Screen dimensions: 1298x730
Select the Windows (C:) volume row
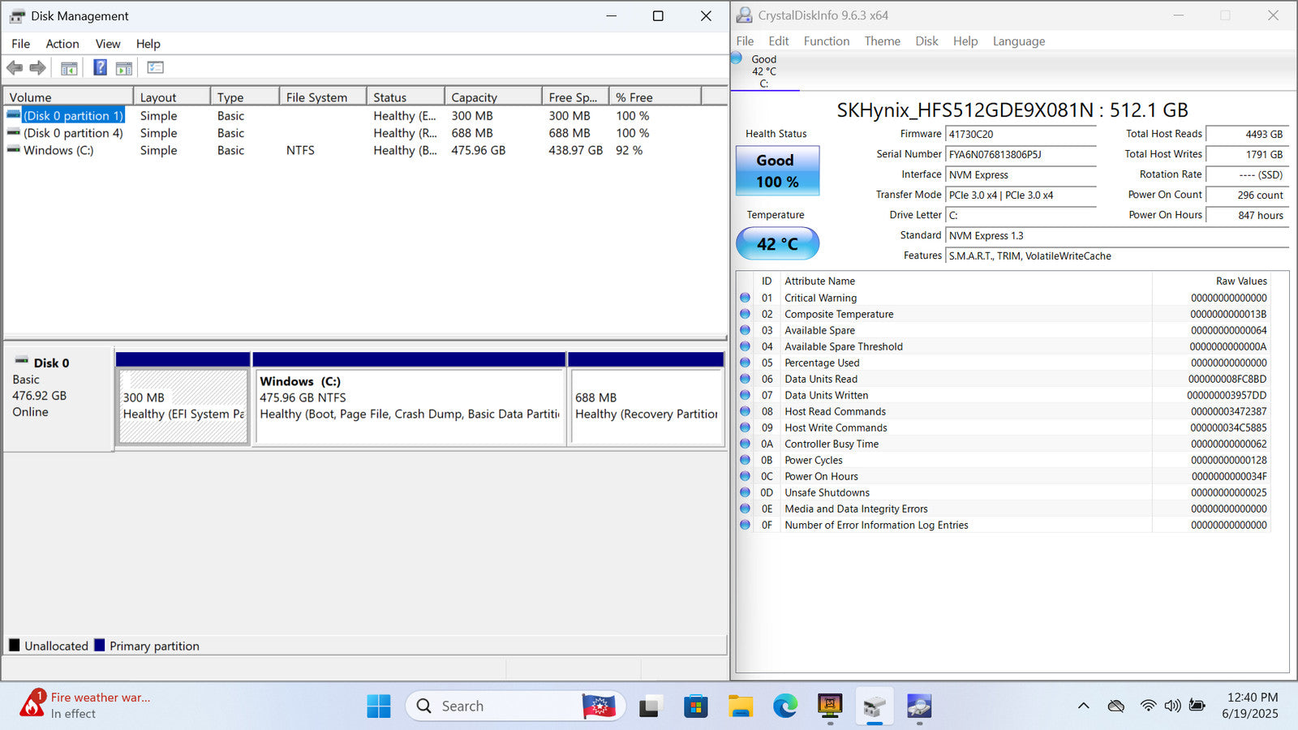point(58,151)
